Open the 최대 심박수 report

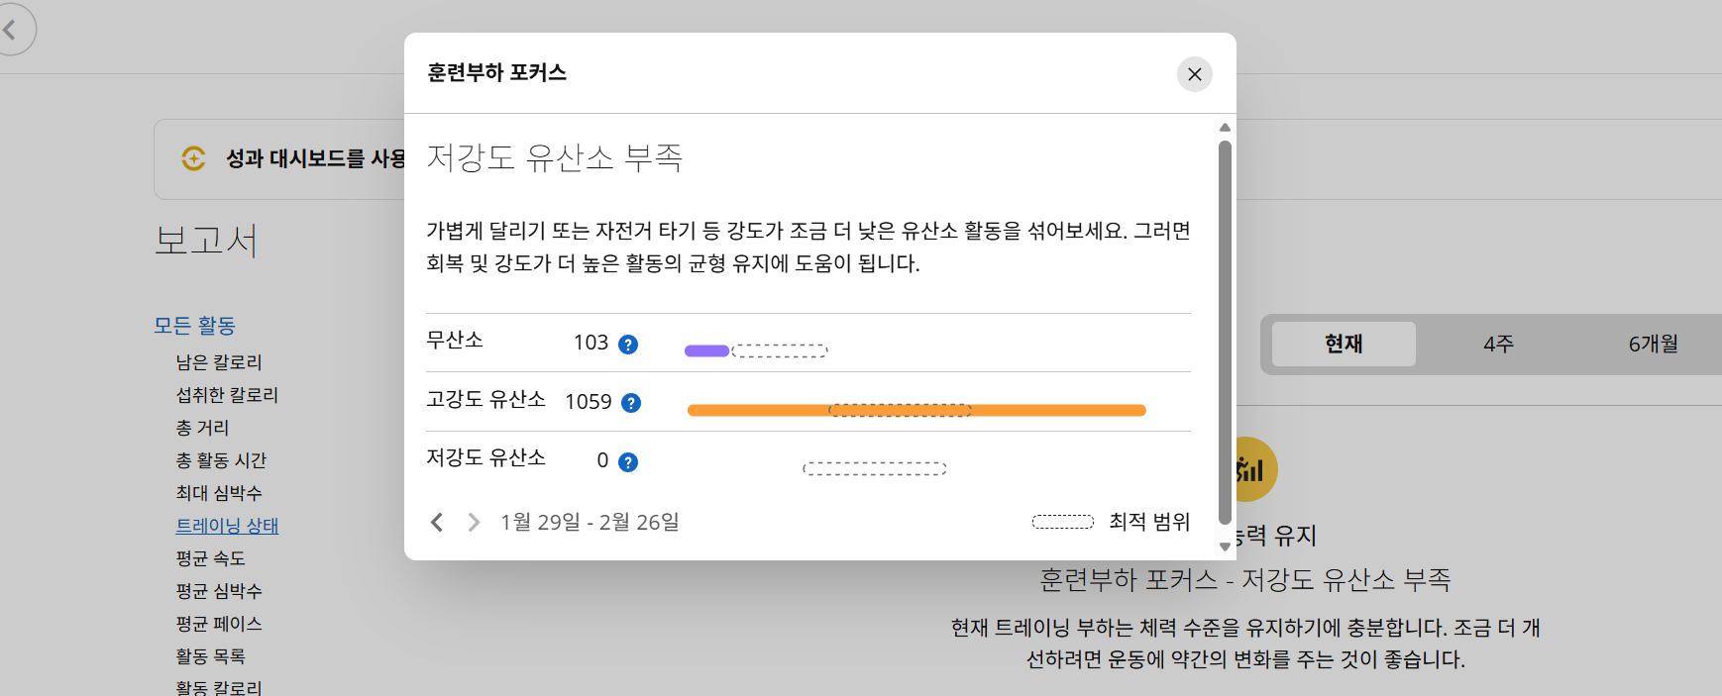coord(219,493)
